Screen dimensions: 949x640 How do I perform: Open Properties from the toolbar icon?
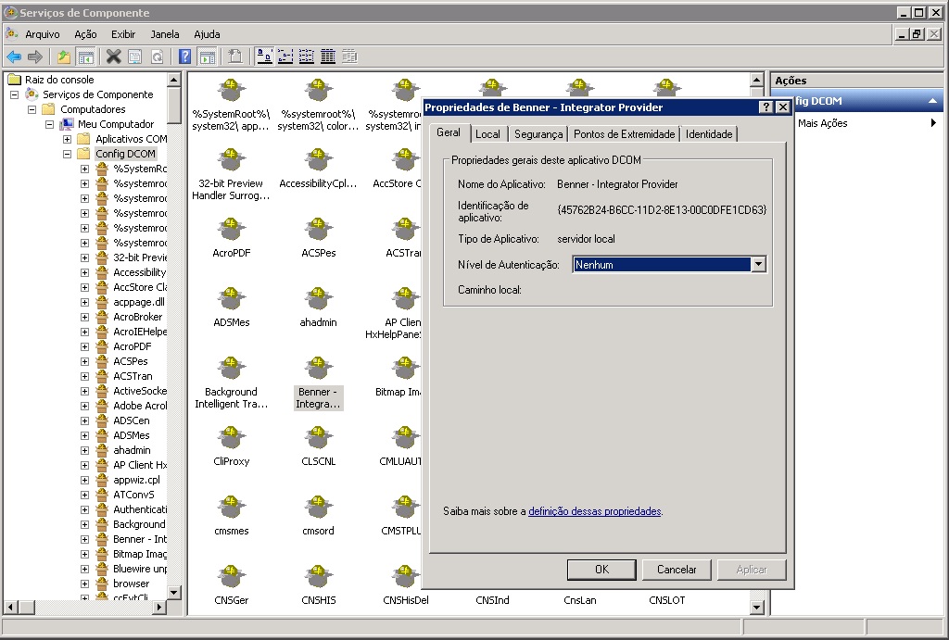pyautogui.click(x=134, y=57)
